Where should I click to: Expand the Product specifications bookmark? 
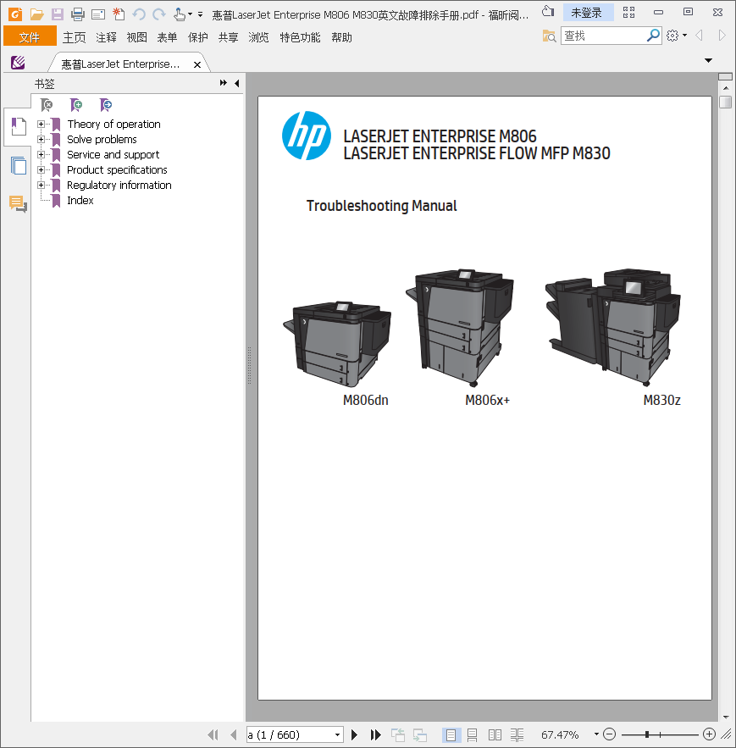[x=41, y=169]
